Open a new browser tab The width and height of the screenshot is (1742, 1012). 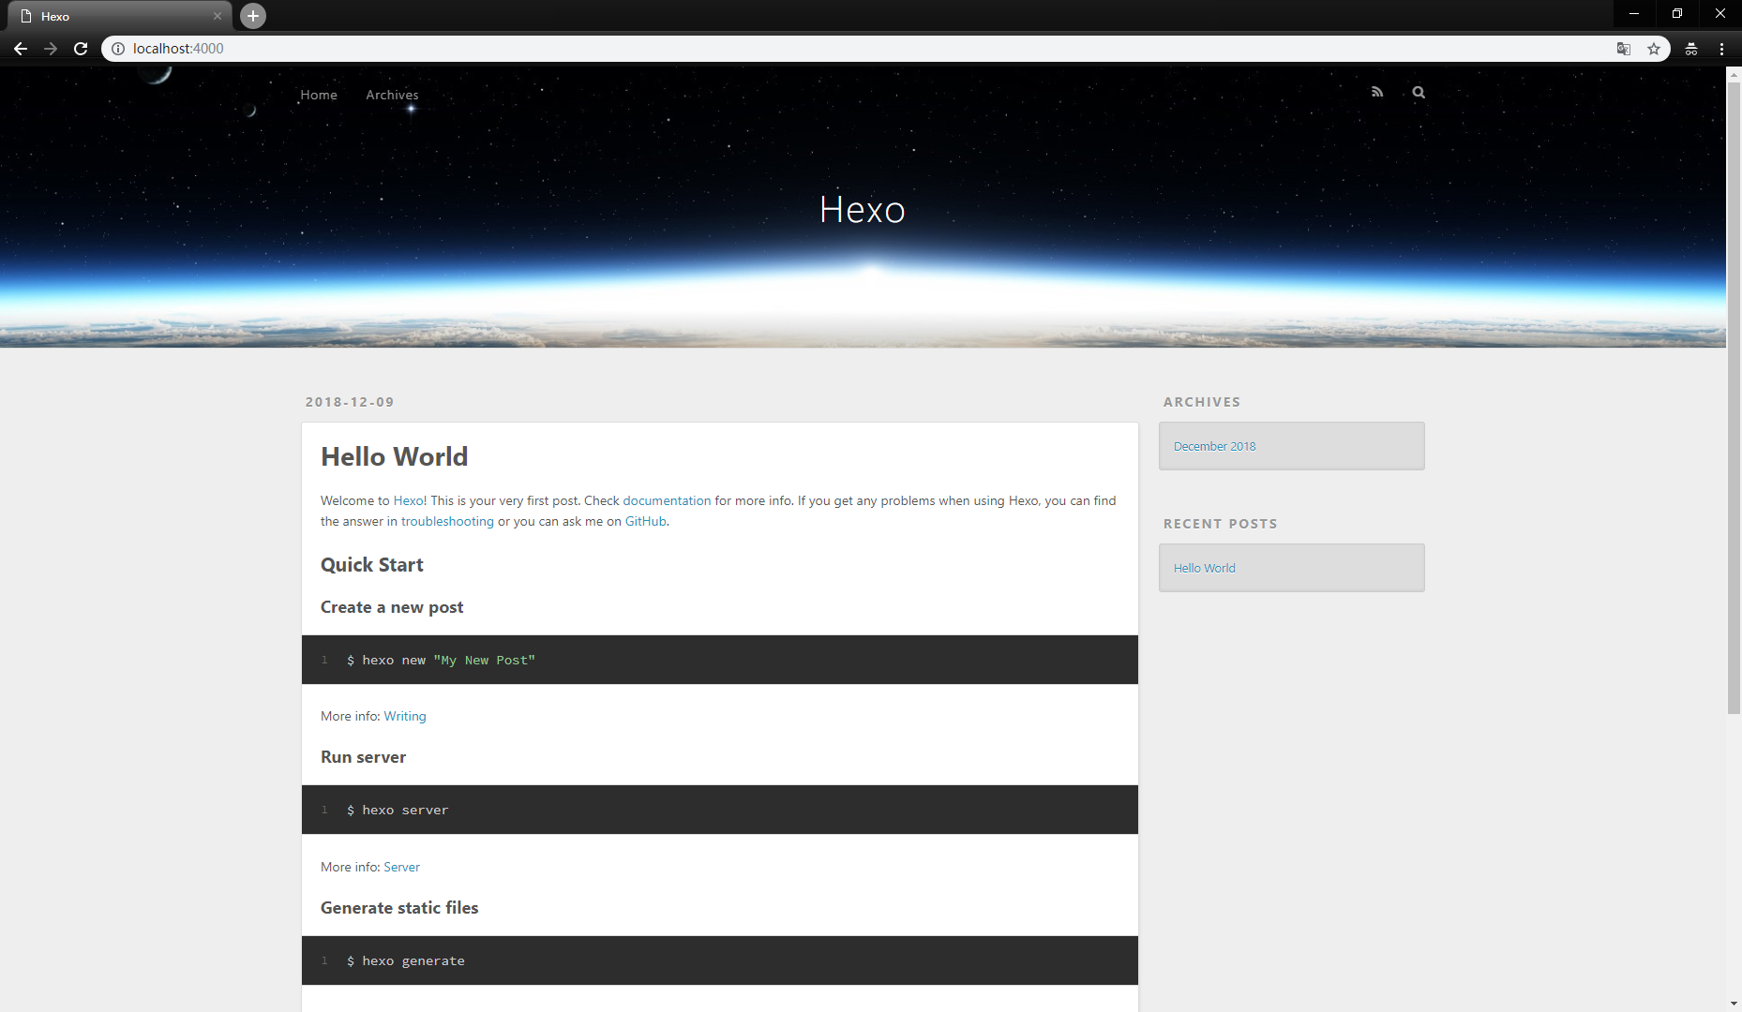(253, 16)
